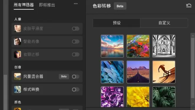Select the 智能肖像 filter label
This screenshot has width=195, height=110.
point(31,42)
